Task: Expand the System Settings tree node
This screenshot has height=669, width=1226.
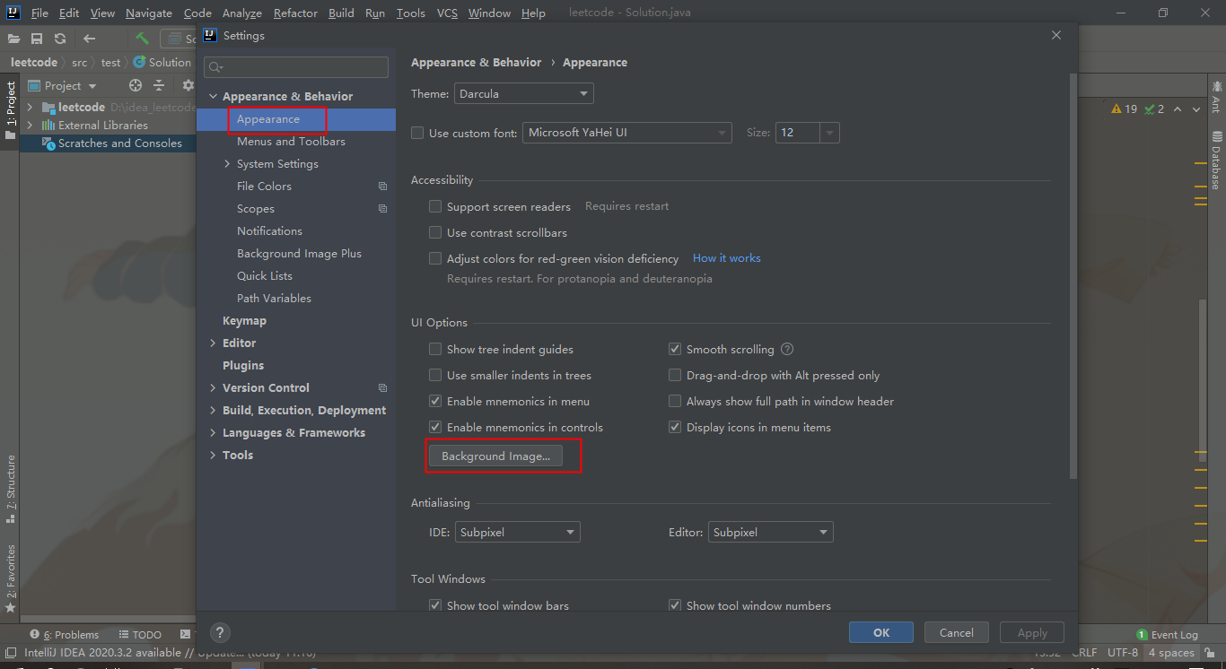Action: [227, 164]
